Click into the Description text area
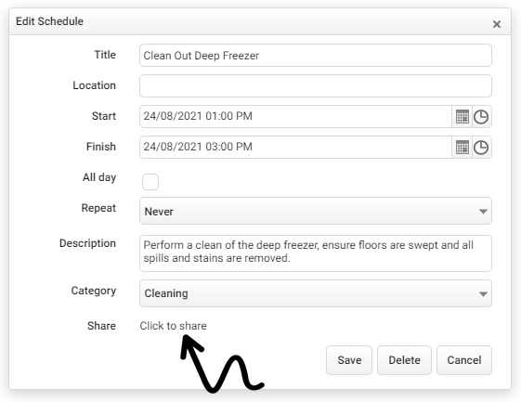The width and height of the screenshot is (521, 402). click(316, 253)
